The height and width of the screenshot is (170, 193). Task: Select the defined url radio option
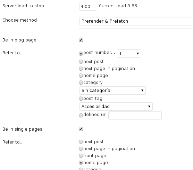pyautogui.click(x=81, y=115)
